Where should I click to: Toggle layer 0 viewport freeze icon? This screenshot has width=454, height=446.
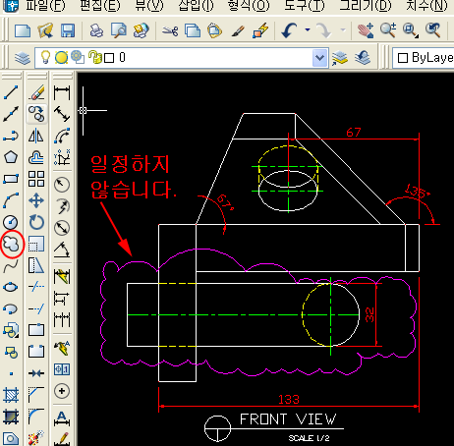(78, 57)
